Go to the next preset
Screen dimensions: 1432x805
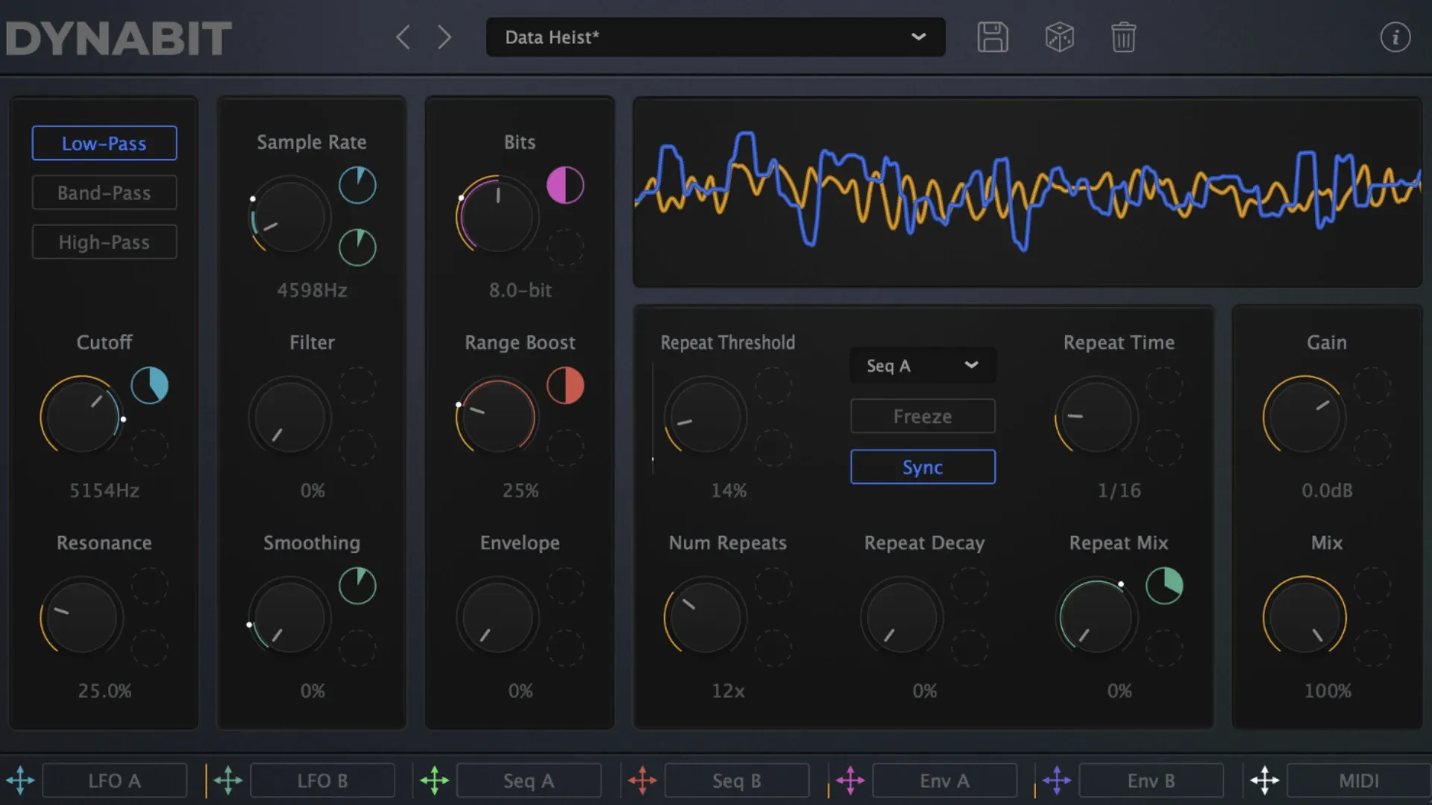444,37
